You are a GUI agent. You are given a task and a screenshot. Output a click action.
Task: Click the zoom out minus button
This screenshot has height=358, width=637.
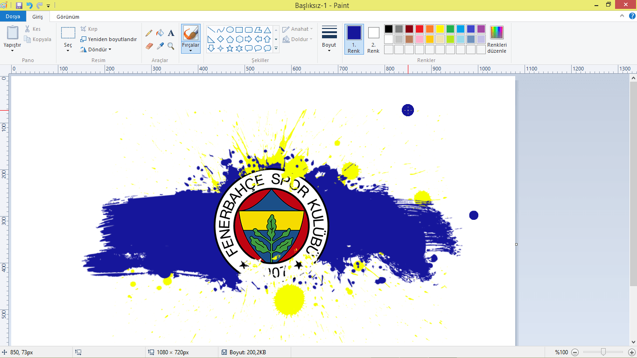(575, 352)
